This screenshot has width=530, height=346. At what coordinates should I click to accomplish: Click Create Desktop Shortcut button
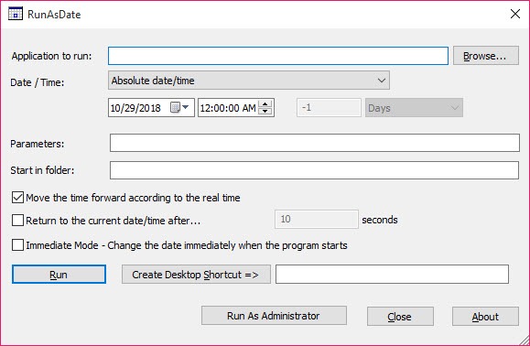[x=196, y=275]
